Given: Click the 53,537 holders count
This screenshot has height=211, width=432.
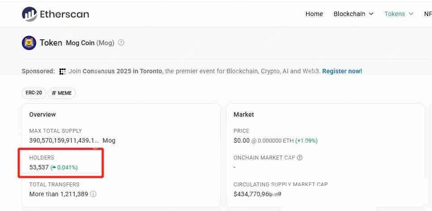Looking at the screenshot, I should click(39, 167).
